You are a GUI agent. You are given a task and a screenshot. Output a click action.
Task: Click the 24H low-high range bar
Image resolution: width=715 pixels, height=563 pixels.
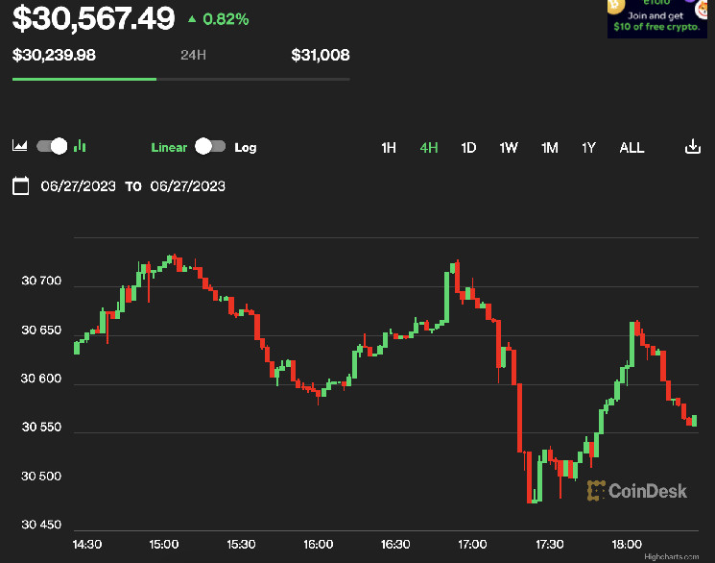point(181,79)
